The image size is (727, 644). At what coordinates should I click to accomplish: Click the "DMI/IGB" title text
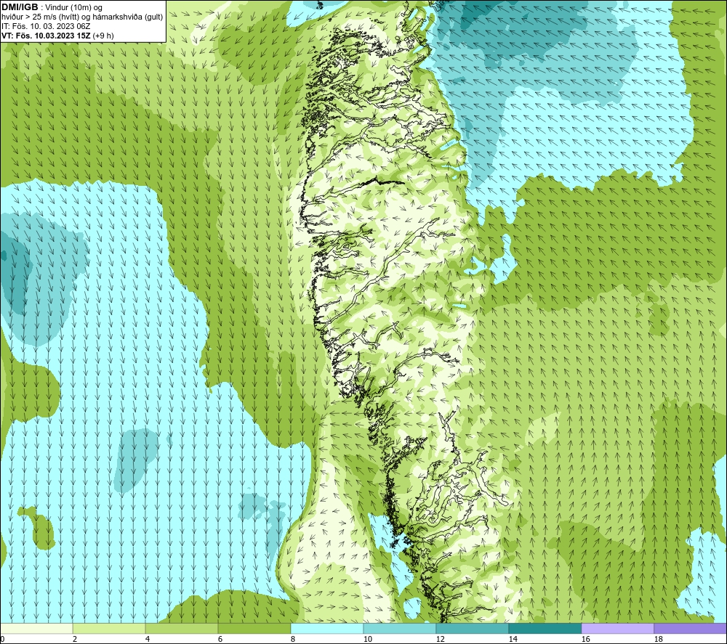click(20, 7)
